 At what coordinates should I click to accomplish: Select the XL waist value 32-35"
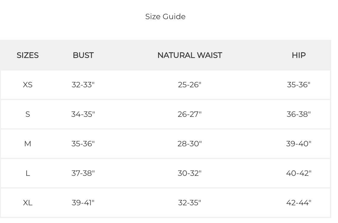pos(189,203)
